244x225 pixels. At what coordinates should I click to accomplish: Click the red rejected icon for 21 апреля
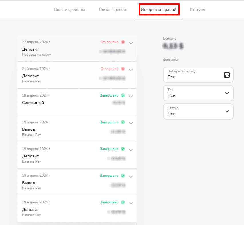click(123, 69)
